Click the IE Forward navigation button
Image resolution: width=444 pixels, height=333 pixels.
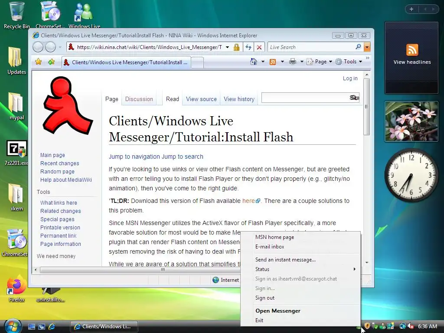tap(50, 47)
